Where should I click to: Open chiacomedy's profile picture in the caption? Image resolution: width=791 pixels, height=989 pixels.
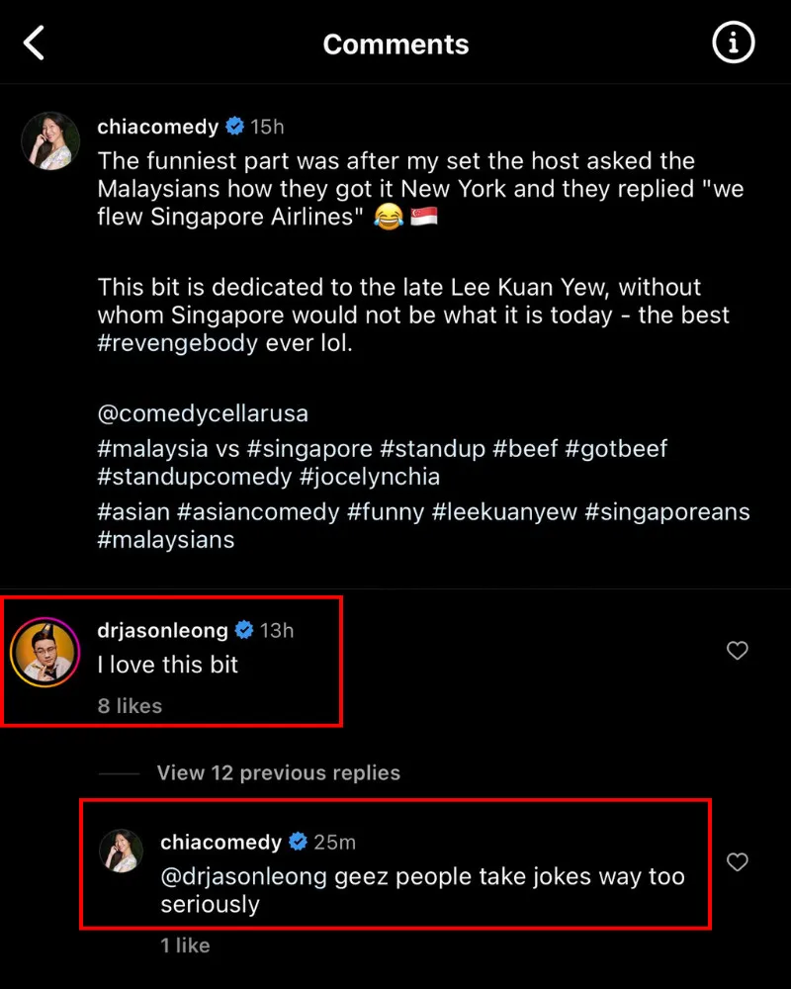50,140
